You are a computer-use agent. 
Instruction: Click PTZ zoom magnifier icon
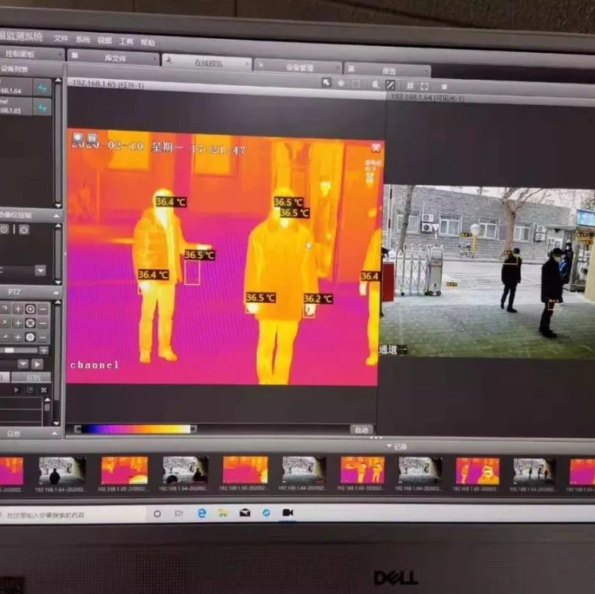pos(30,309)
